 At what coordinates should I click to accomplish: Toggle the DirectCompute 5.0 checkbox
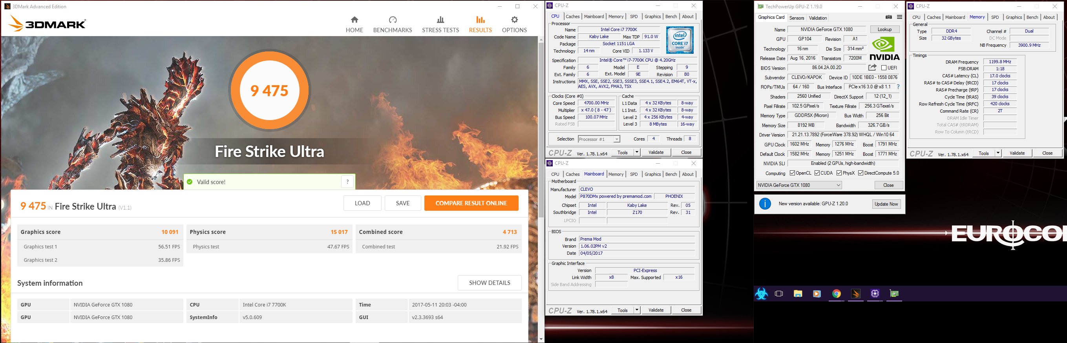(x=861, y=173)
